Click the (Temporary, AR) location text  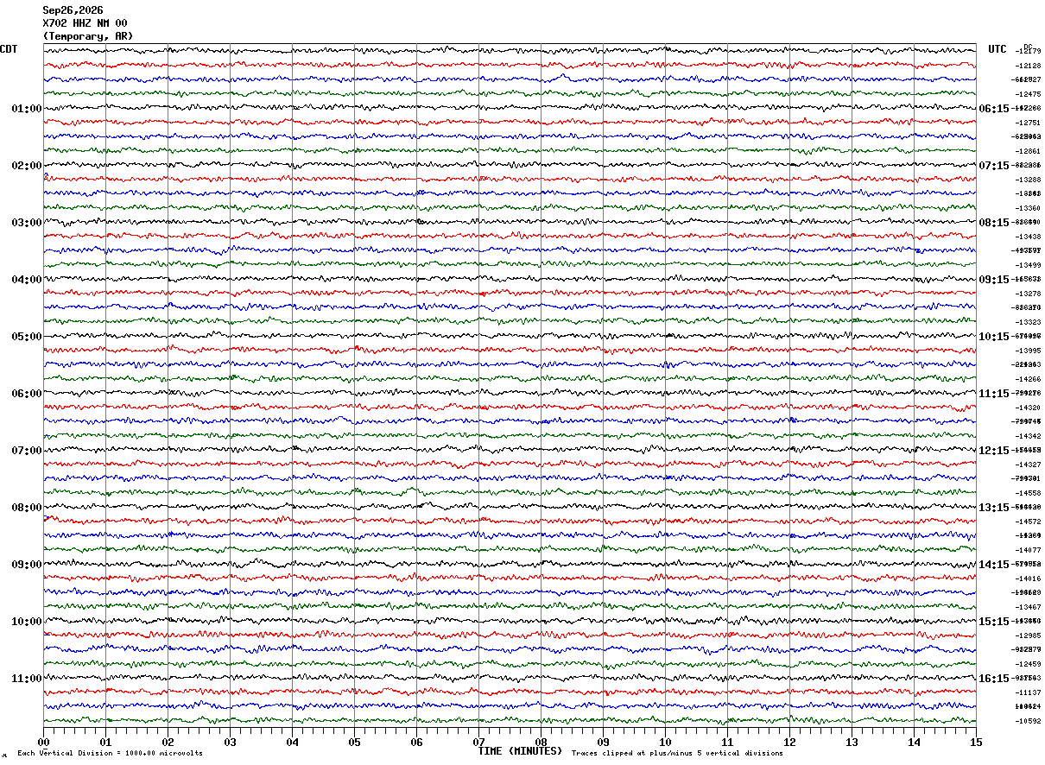pos(88,36)
